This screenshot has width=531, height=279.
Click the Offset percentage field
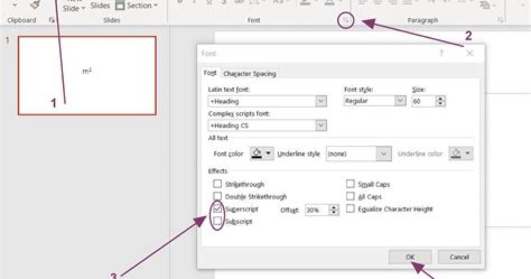coord(317,210)
